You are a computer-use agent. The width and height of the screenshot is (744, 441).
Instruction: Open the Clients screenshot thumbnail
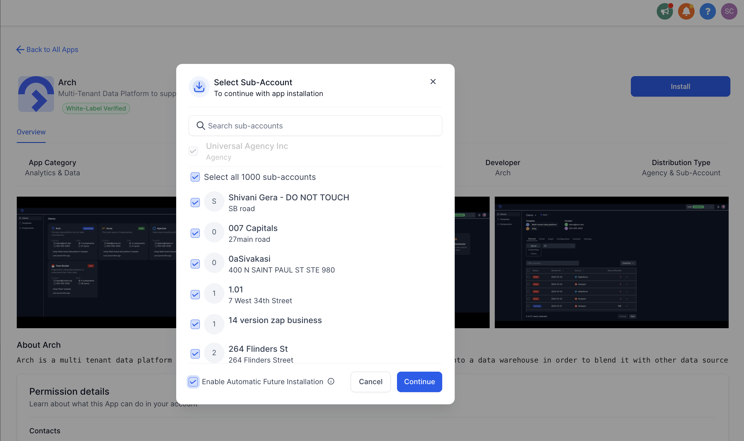97,262
